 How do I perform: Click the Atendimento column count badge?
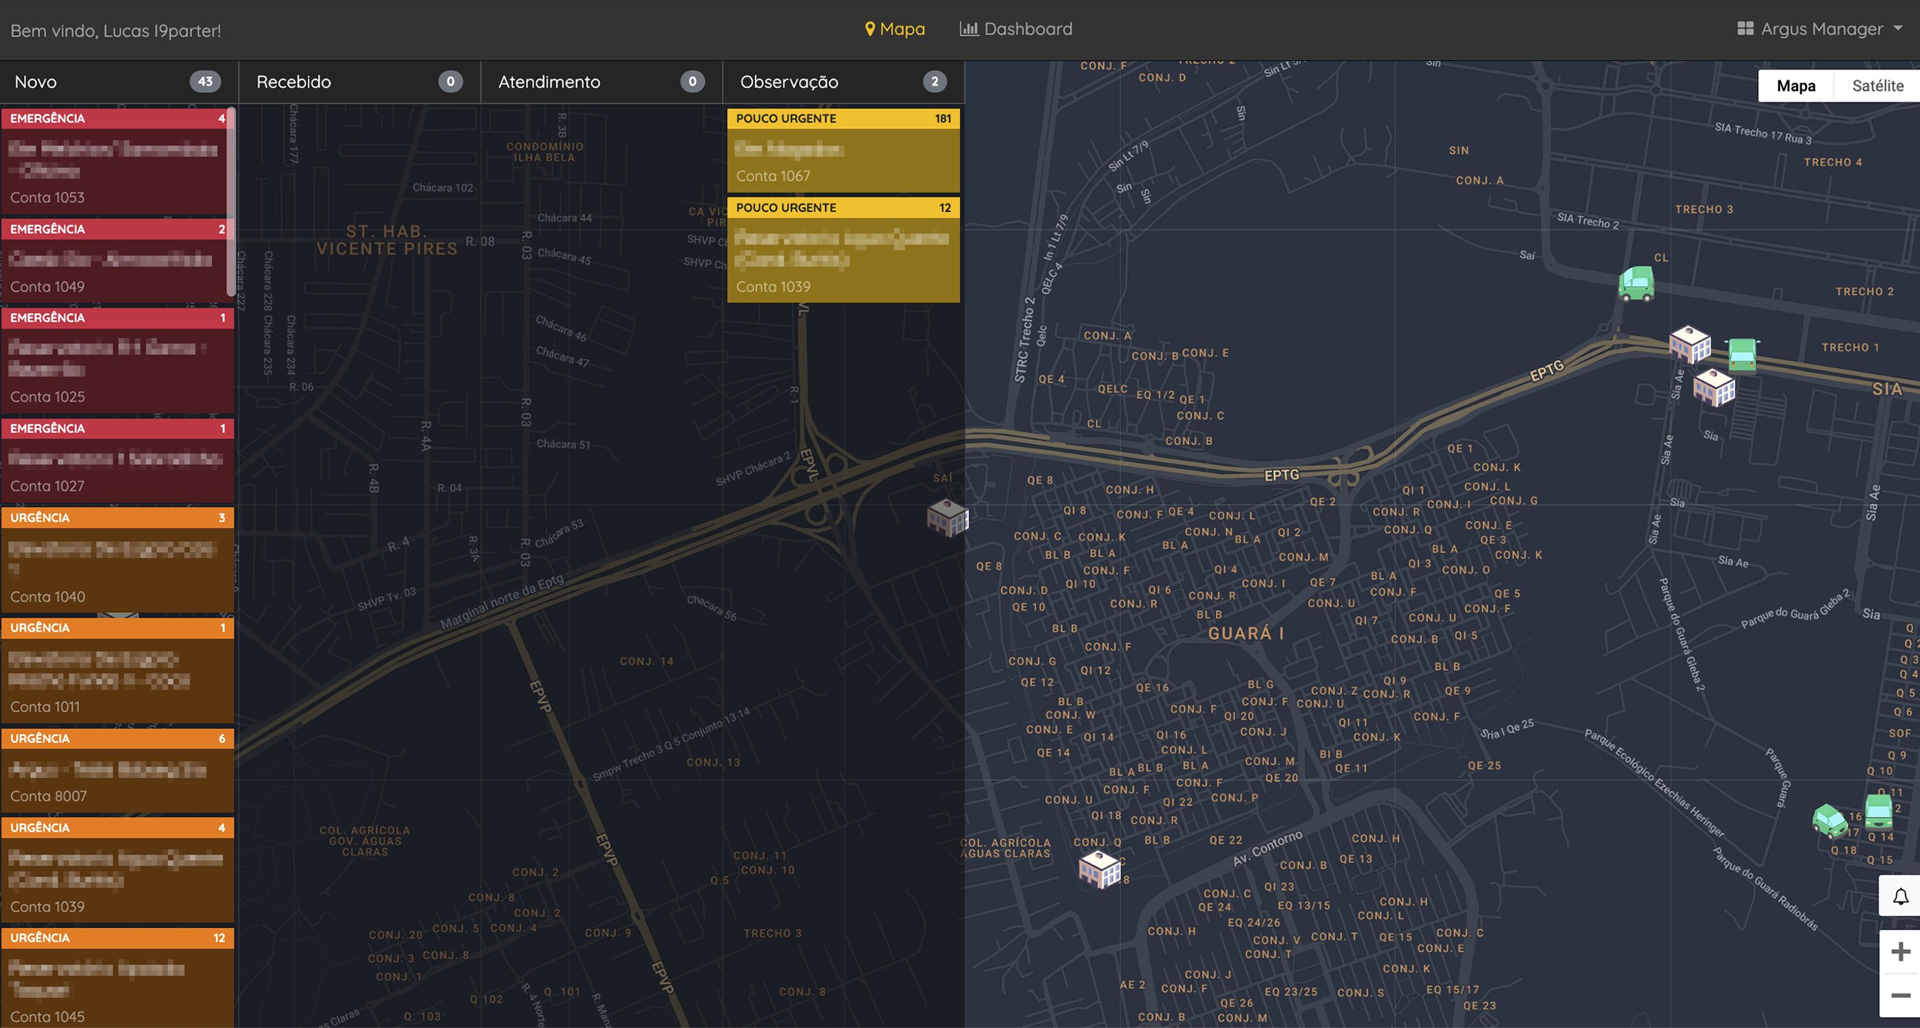pyautogui.click(x=692, y=82)
